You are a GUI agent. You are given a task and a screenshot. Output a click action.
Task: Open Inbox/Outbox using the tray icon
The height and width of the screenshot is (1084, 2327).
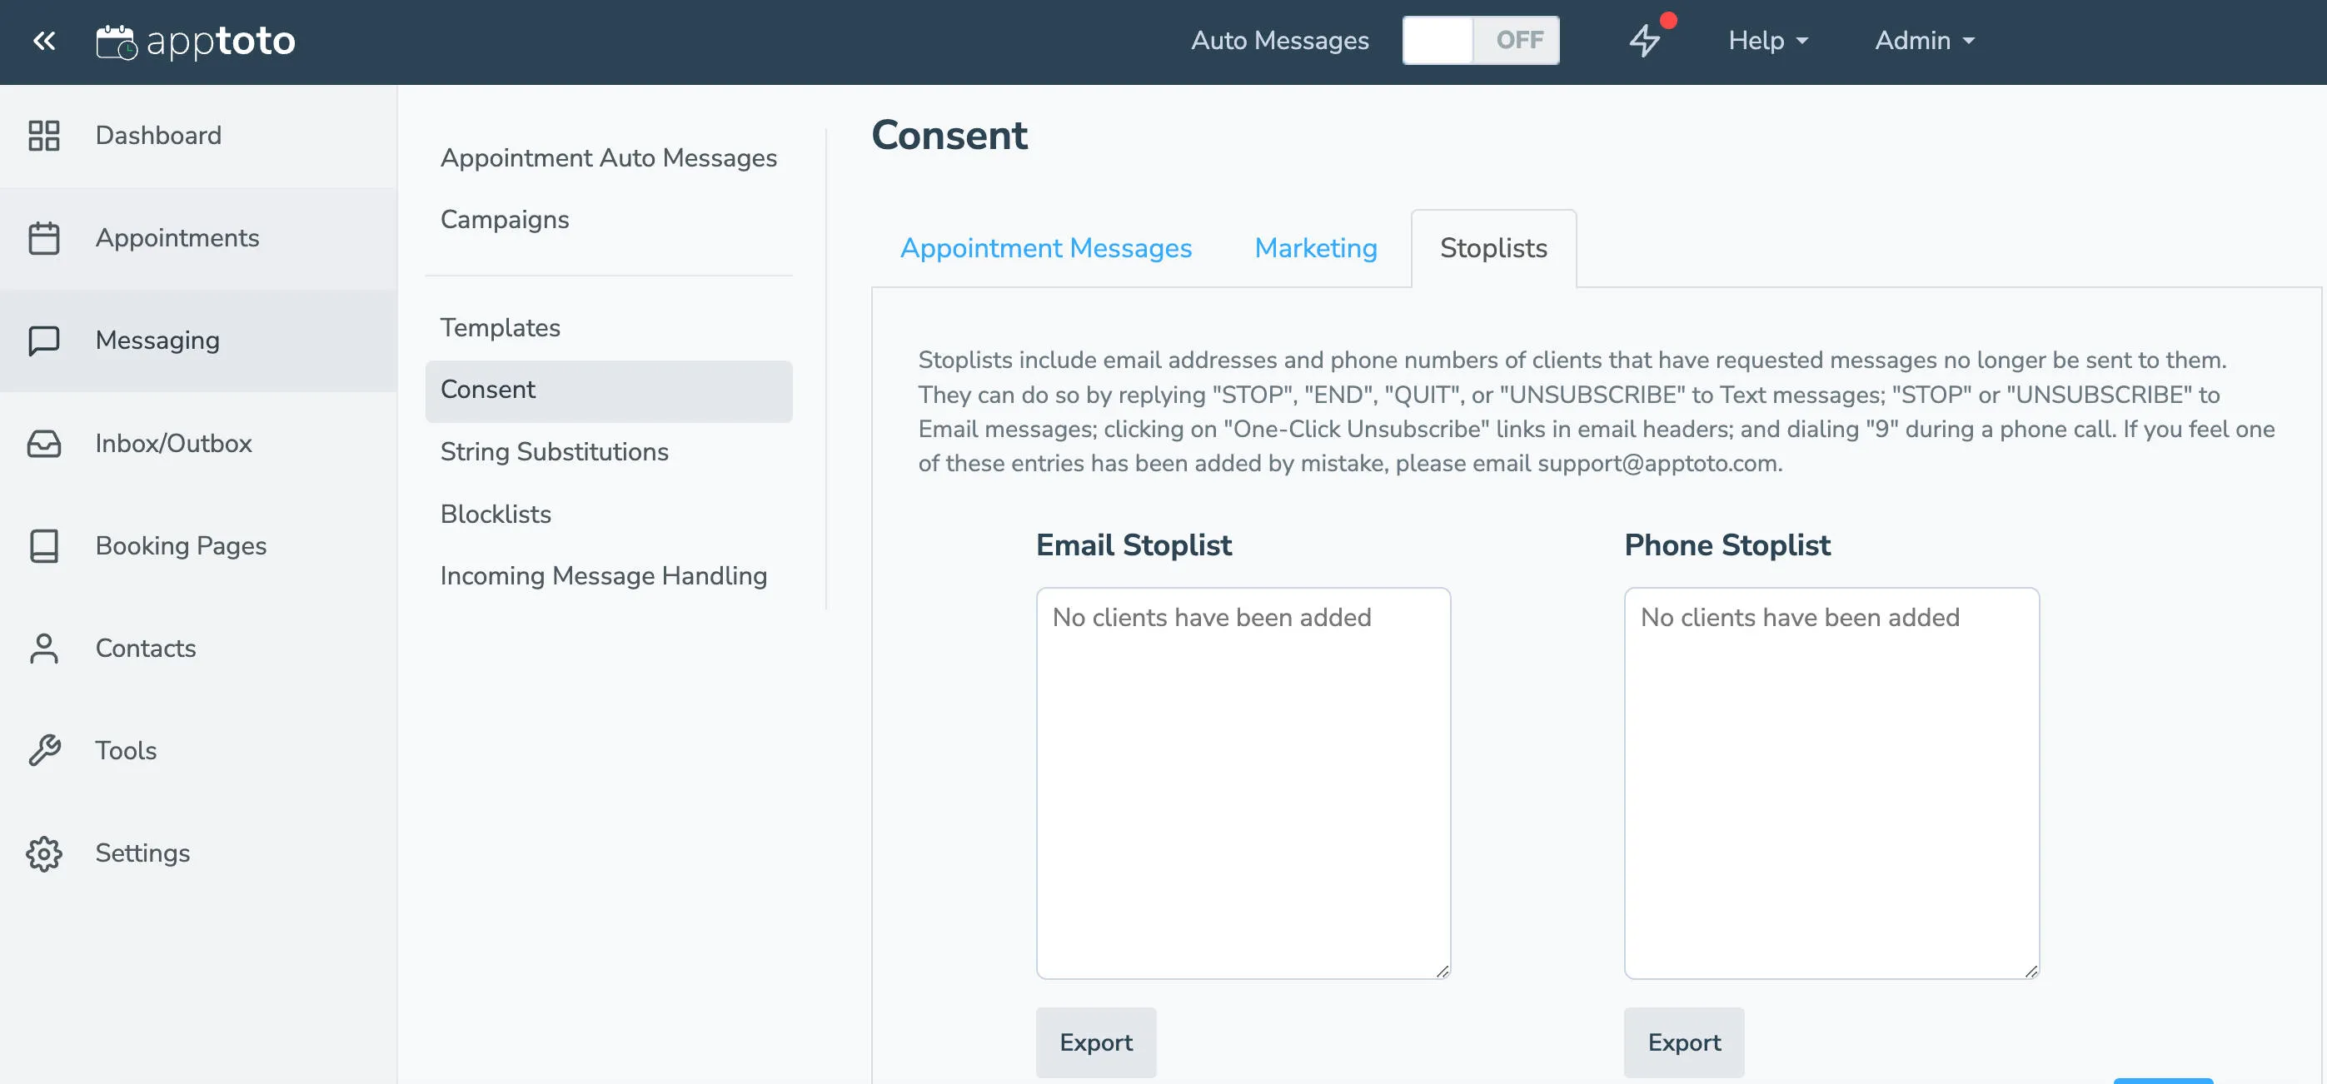coord(42,444)
